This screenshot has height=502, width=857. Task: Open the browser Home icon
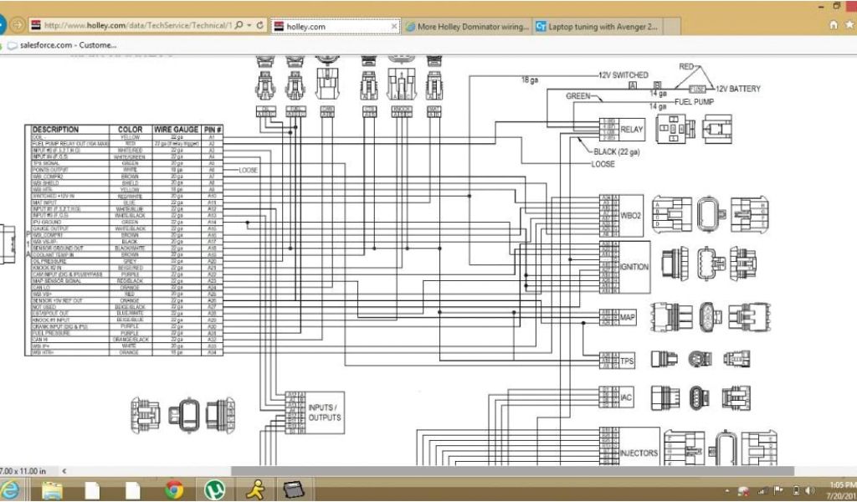(834, 26)
